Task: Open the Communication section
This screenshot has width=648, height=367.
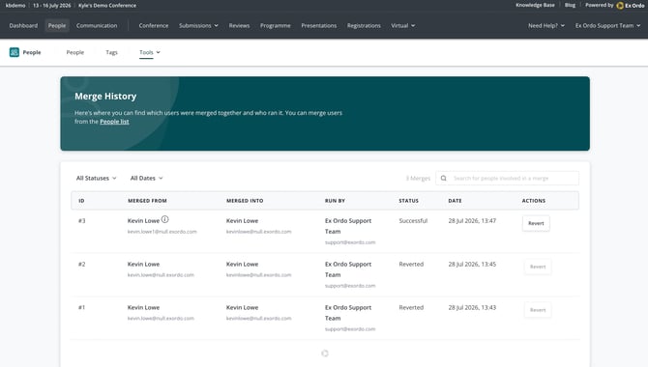Action: pyautogui.click(x=97, y=26)
